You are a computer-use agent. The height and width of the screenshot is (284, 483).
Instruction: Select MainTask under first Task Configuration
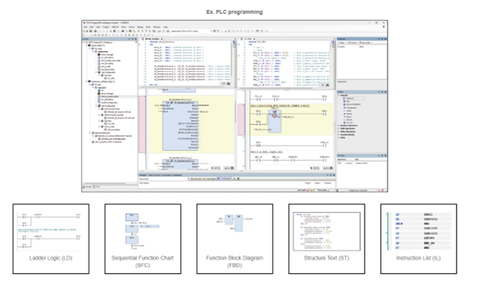click(107, 76)
